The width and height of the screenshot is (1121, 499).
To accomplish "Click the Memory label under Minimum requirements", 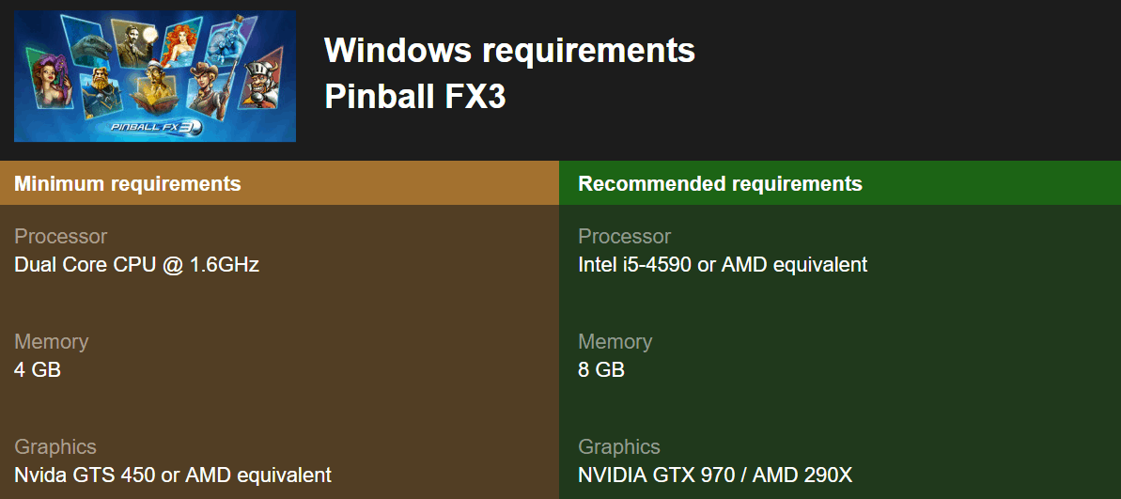I will pyautogui.click(x=52, y=342).
